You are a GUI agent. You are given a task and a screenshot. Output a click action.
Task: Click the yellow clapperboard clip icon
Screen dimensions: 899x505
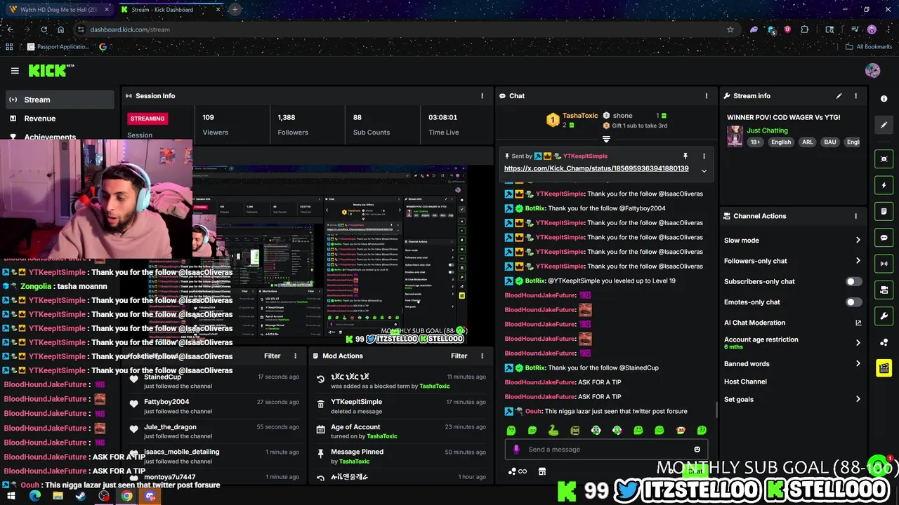[884, 368]
